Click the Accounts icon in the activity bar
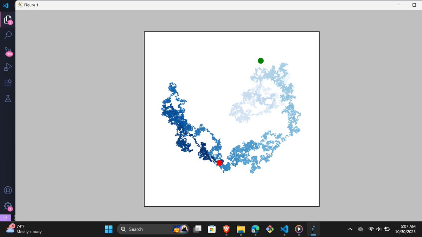 pyautogui.click(x=8, y=190)
